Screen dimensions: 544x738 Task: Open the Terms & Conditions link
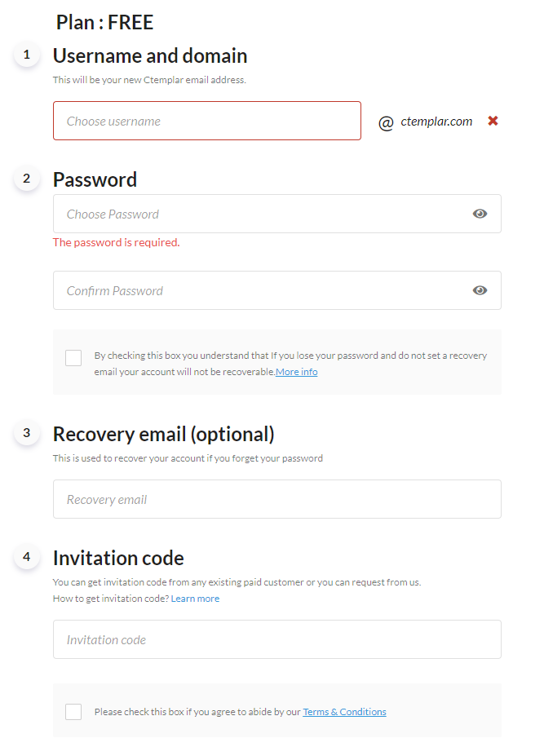344,712
